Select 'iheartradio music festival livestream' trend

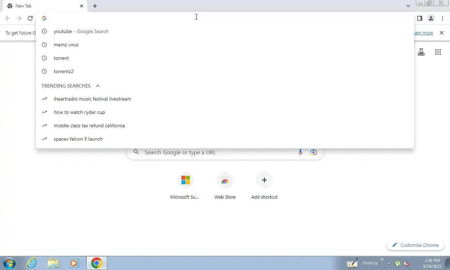coord(225,99)
